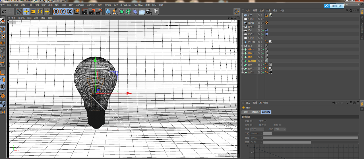This screenshot has height=159, width=364.
Task: Open the 运动图形 menu
Action: tap(91, 5)
